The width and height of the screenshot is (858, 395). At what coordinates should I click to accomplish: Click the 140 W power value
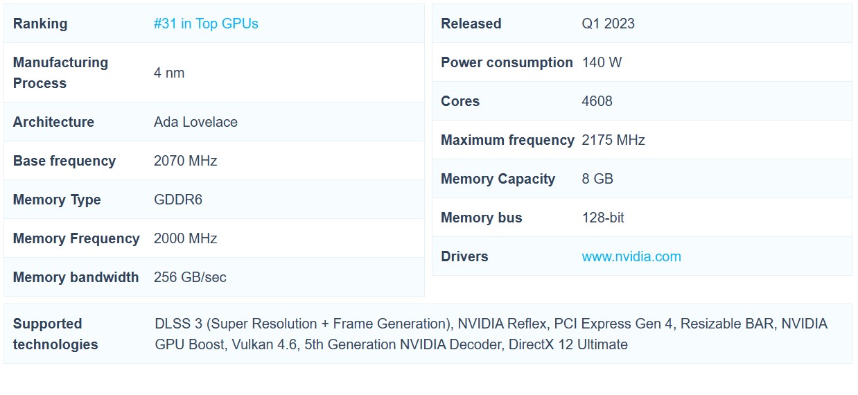click(x=602, y=62)
